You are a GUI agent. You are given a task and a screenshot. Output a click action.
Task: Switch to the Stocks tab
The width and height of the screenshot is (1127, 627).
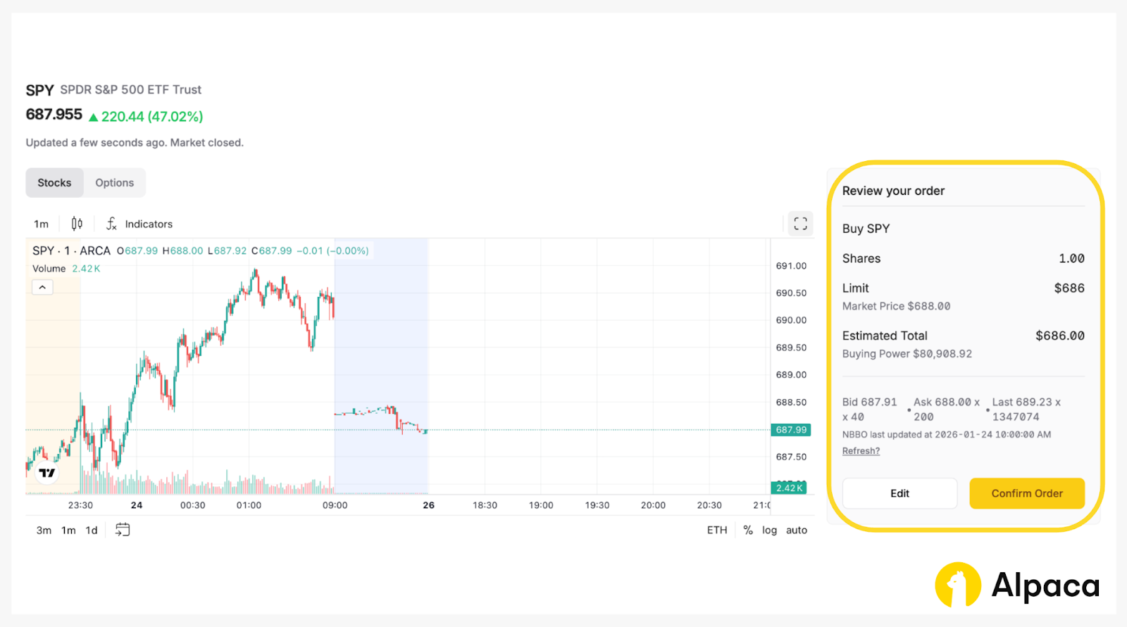[x=54, y=183]
